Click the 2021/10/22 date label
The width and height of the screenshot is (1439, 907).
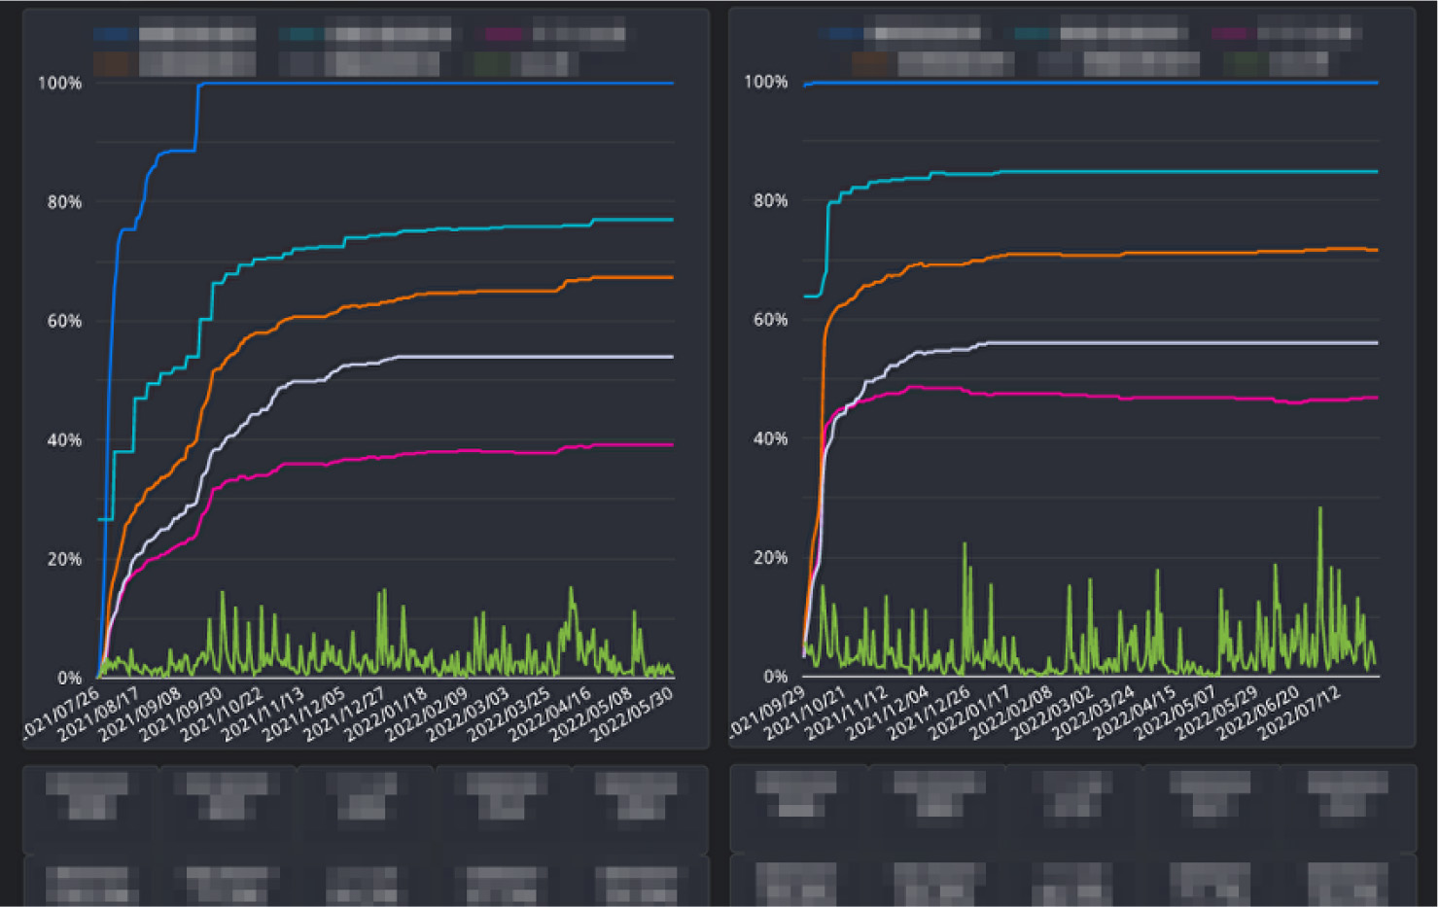[222, 715]
